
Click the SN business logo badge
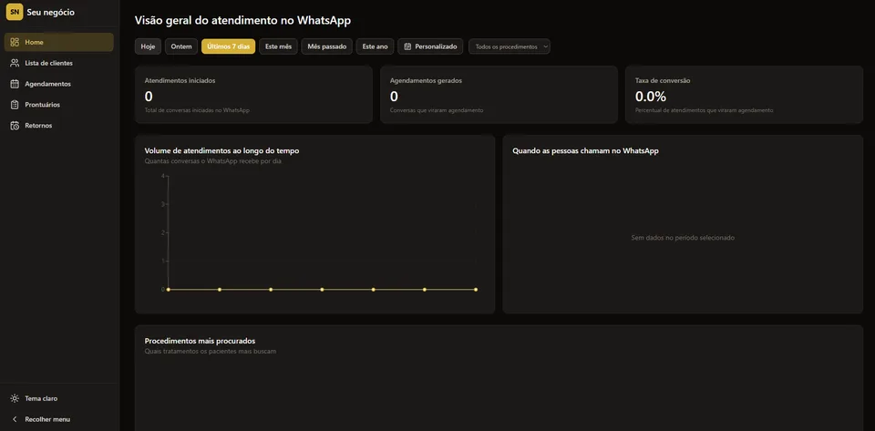point(15,12)
